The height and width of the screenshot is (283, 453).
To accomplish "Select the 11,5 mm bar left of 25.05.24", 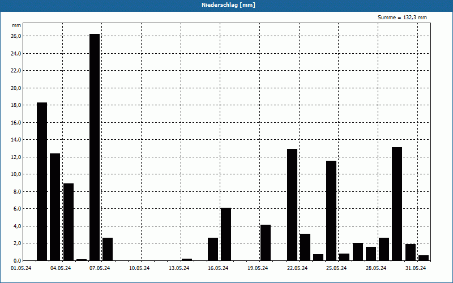I will [331, 211].
